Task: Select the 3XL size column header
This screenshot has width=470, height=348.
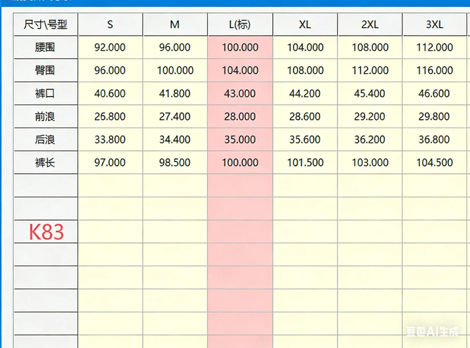Action: pyautogui.click(x=435, y=24)
